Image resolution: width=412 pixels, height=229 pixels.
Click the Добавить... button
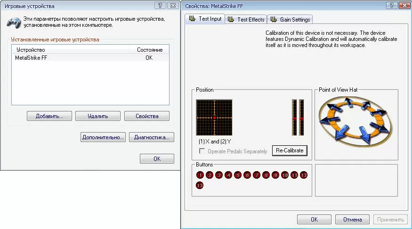pyautogui.click(x=49, y=116)
